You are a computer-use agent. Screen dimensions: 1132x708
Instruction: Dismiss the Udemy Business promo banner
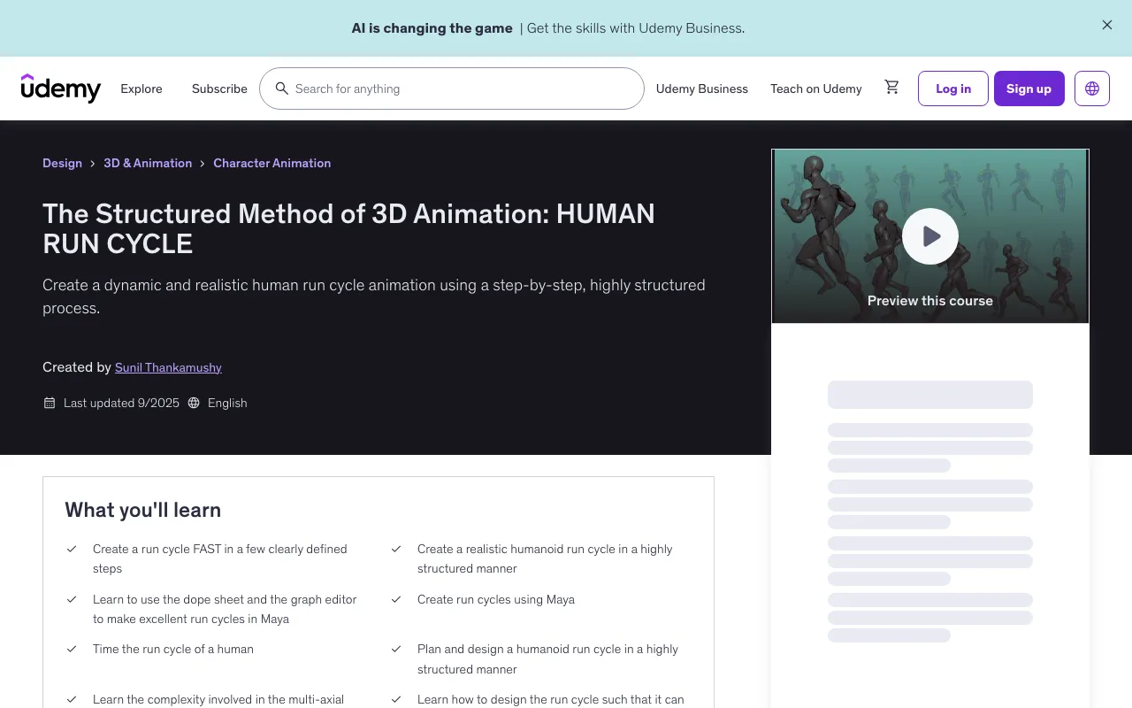tap(1107, 25)
